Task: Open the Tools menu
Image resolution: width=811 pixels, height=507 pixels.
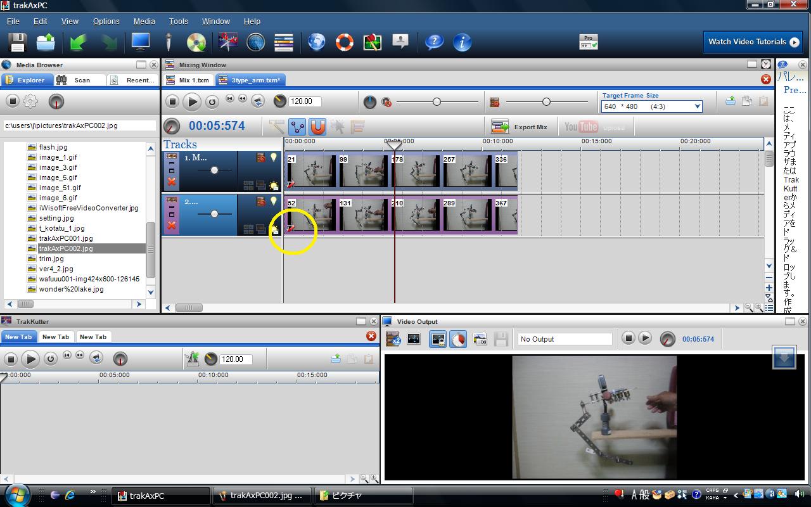Action: point(178,21)
